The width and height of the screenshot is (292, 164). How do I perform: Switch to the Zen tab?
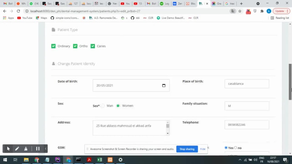[x=178, y=3]
